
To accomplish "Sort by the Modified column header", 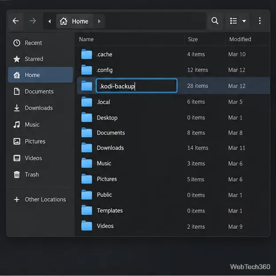I will coord(240,39).
